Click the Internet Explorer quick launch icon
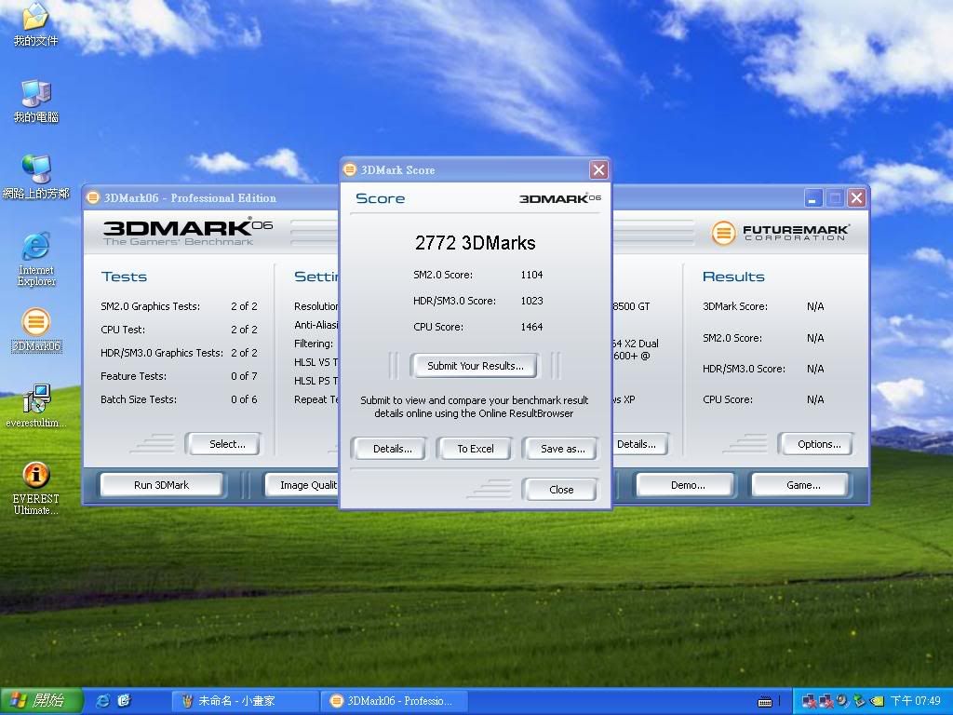The image size is (953, 715). coord(103,701)
